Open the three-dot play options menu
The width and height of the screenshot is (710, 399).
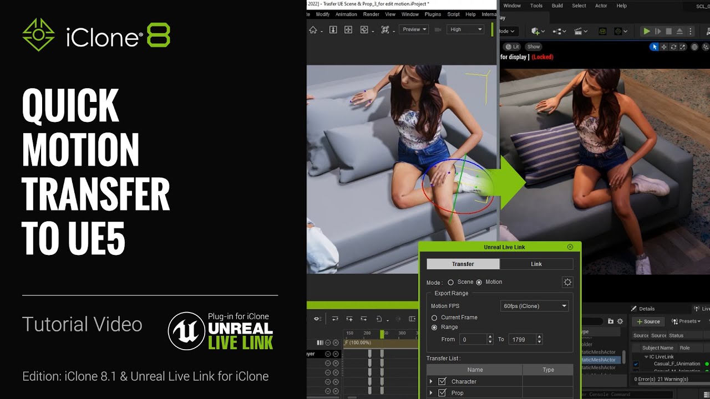pos(689,32)
